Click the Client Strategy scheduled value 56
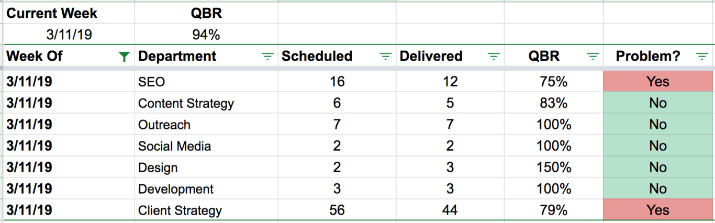715x223 pixels. tap(337, 210)
